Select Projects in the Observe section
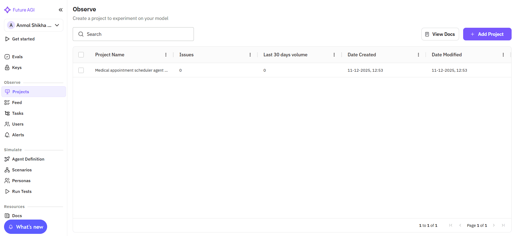517x236 pixels. point(34,92)
